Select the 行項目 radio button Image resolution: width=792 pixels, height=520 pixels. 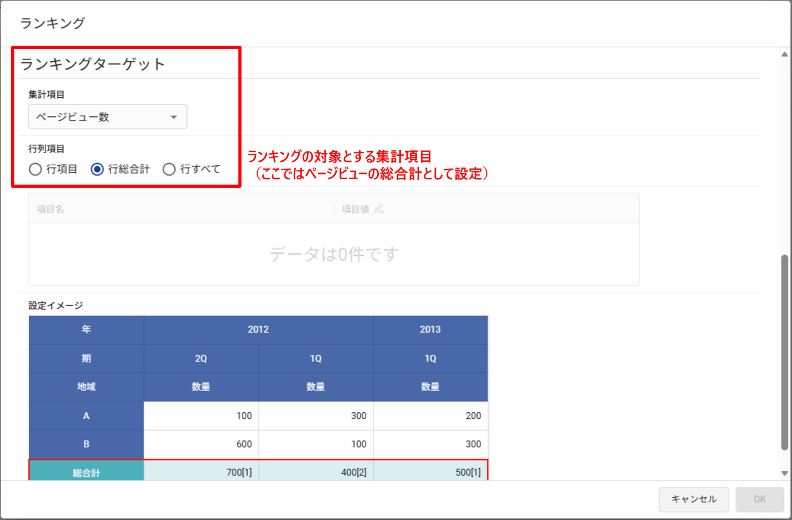coord(36,169)
